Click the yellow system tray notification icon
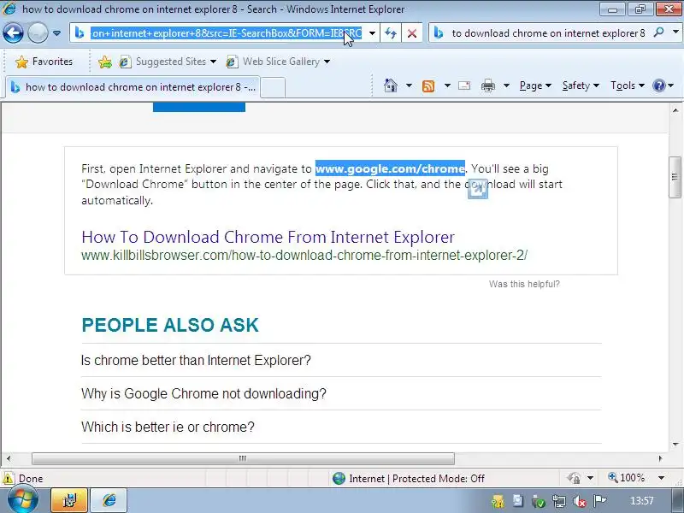 click(x=498, y=501)
